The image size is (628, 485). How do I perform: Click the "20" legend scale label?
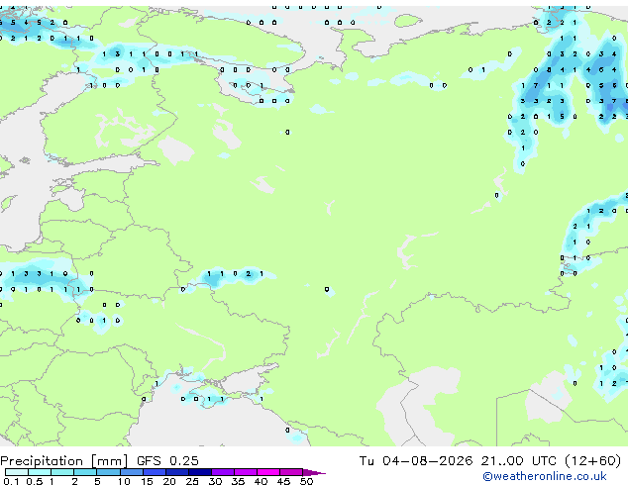[x=169, y=481]
